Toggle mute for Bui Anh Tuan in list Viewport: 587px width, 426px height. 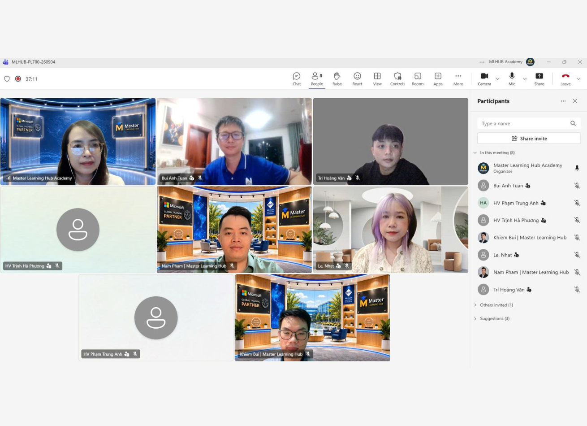point(577,186)
